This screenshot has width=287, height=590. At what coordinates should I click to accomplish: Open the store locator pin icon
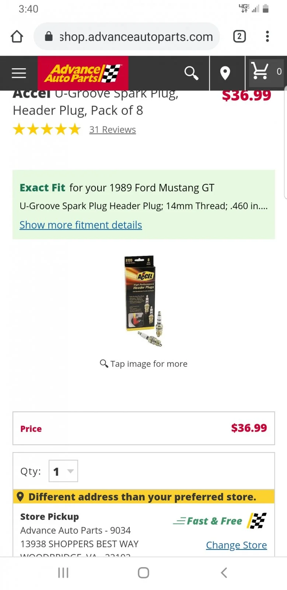pyautogui.click(x=225, y=73)
